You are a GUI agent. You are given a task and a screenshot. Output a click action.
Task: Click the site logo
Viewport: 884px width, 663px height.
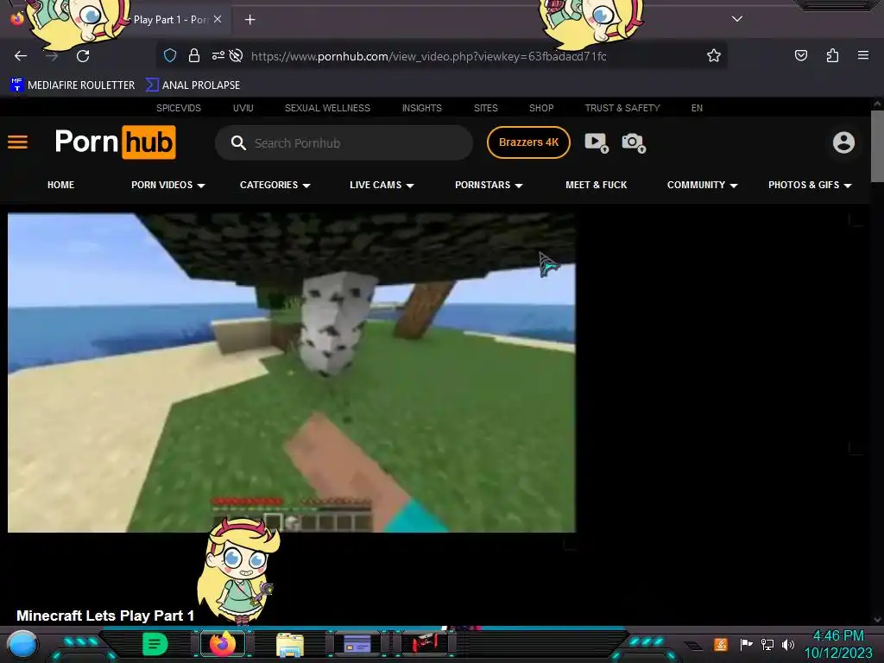point(115,142)
